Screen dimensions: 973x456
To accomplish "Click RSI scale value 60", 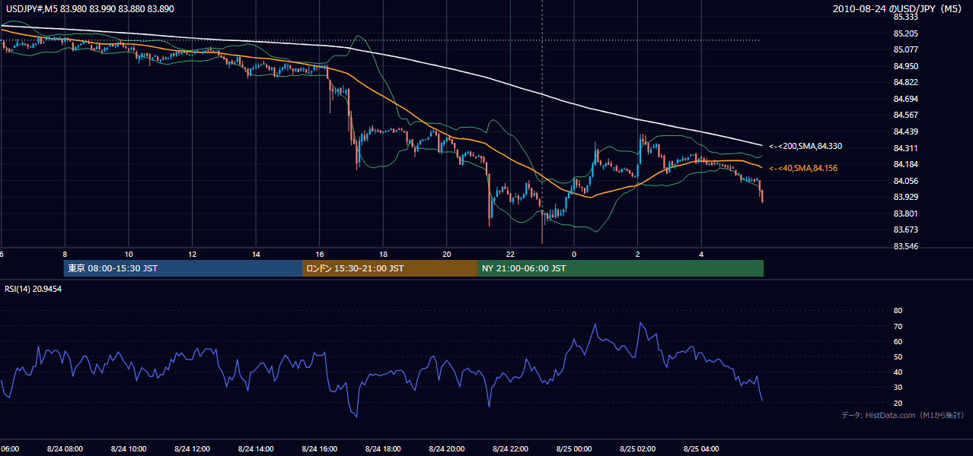I will click(898, 341).
